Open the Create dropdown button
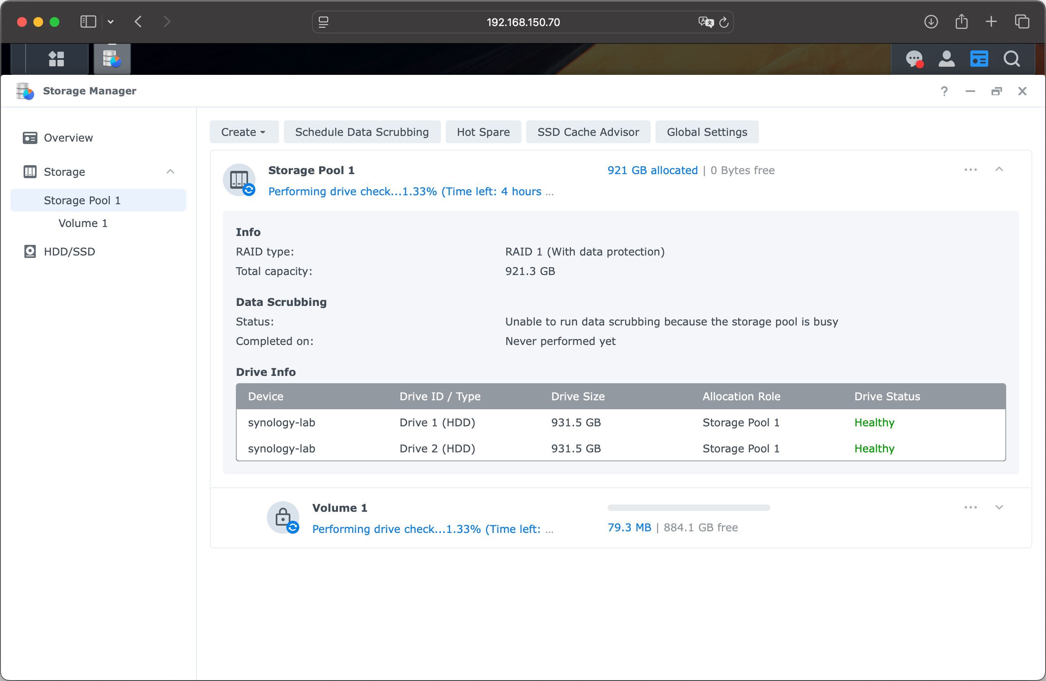The image size is (1046, 681). tap(244, 132)
